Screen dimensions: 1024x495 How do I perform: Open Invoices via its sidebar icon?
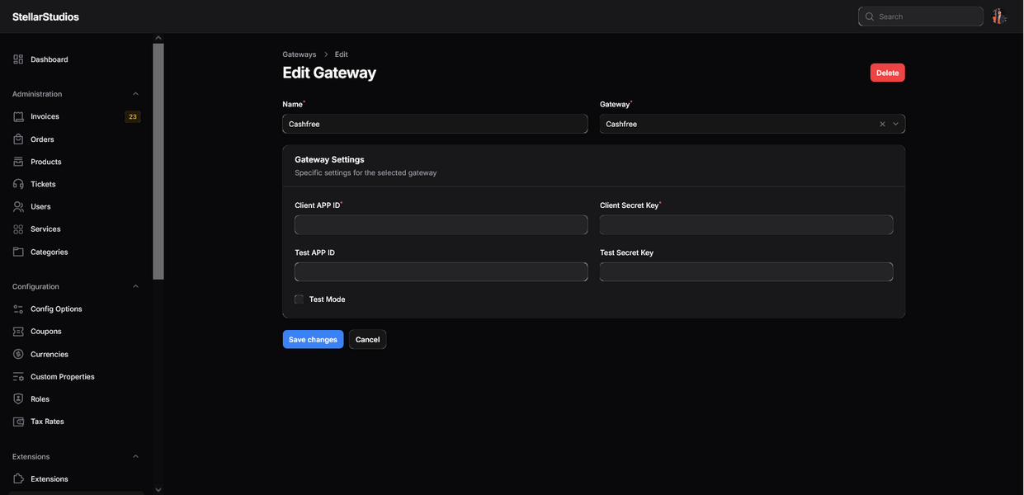pos(18,117)
